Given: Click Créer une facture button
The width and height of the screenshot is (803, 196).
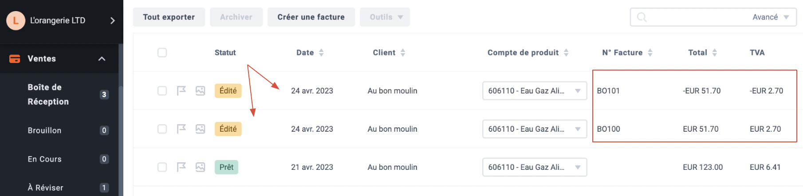Looking at the screenshot, I should tap(311, 17).
